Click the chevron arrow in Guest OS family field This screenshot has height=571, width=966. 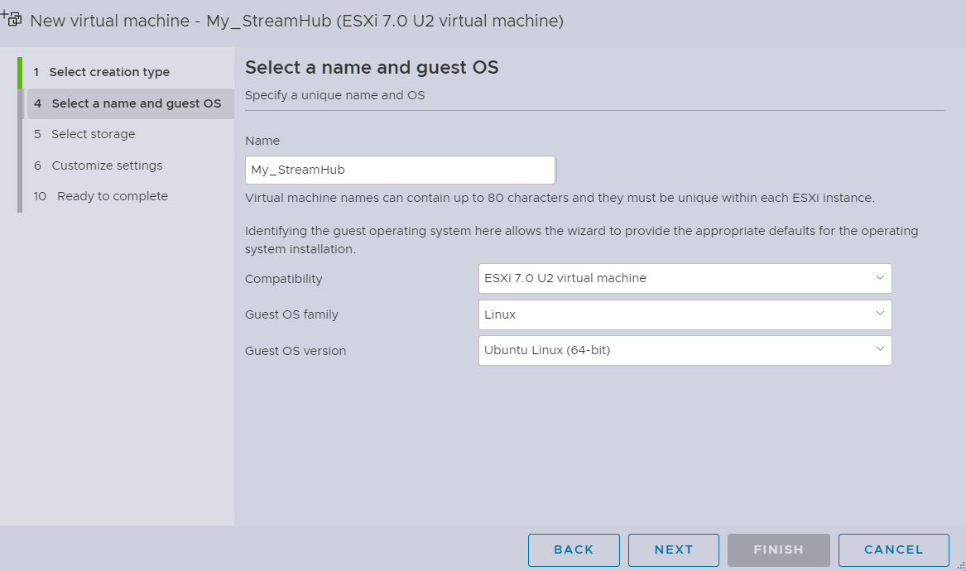(879, 314)
